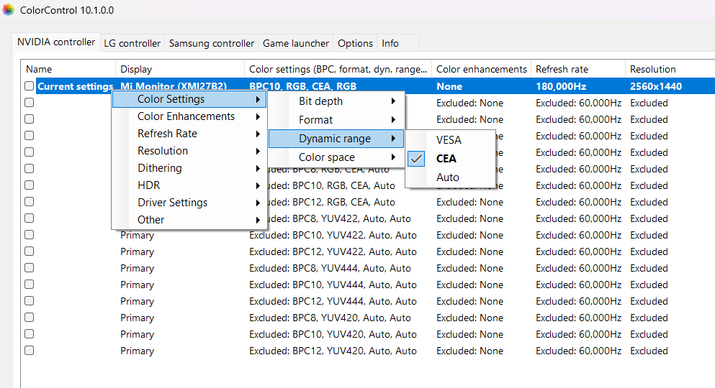Open the Options tab
715x388 pixels.
[x=355, y=43]
